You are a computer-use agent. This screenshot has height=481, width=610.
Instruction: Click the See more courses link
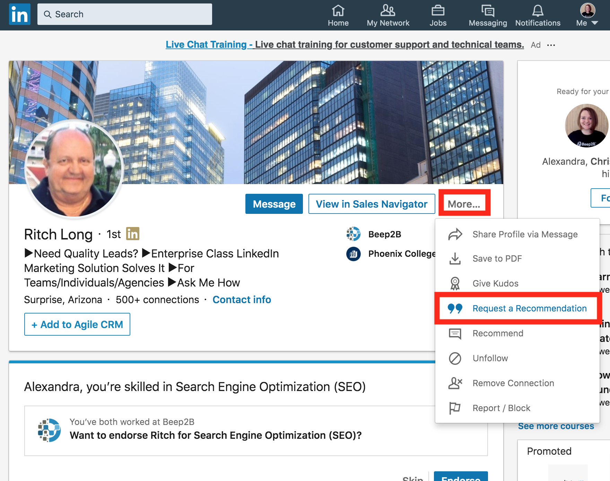[x=556, y=426]
